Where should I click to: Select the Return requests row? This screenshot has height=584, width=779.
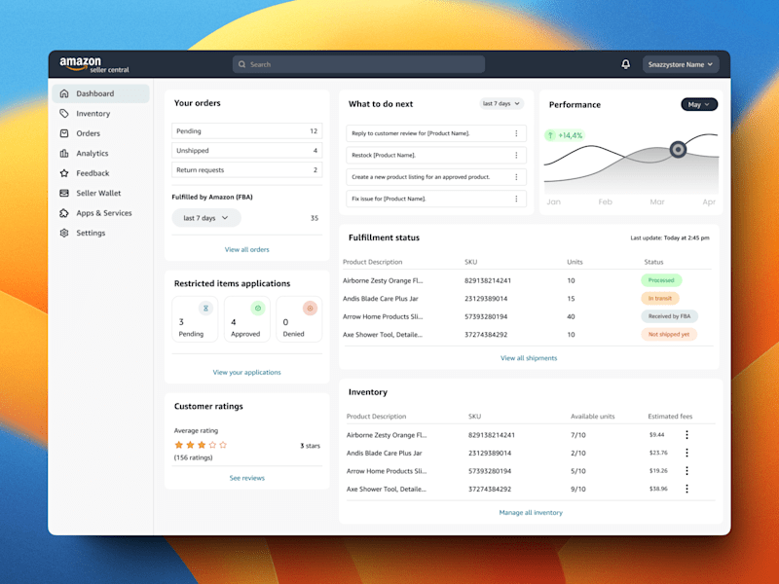247,169
